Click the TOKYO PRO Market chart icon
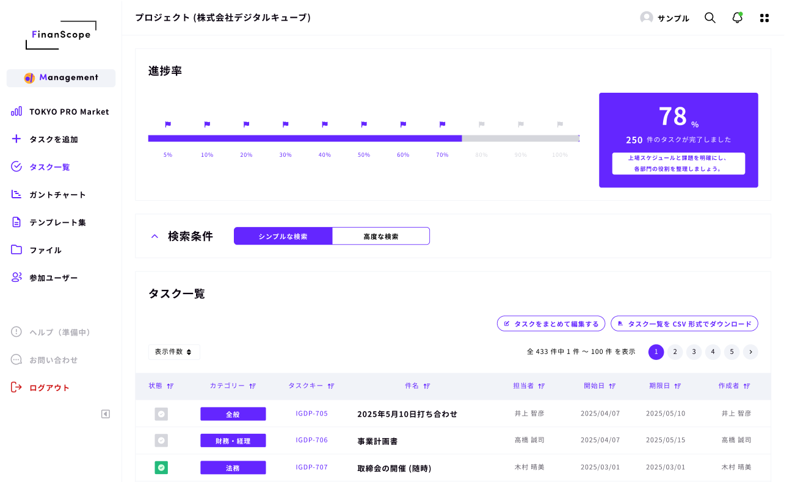 (16, 112)
